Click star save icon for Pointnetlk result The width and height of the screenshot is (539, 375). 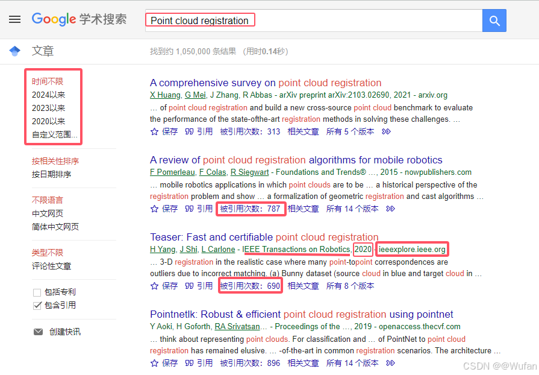pos(154,363)
